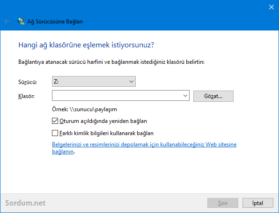Click the Sordum.net watermark text
This screenshot has width=279, height=213.
(25, 203)
